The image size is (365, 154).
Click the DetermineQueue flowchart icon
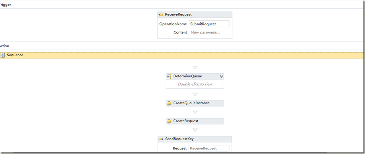coord(169,76)
